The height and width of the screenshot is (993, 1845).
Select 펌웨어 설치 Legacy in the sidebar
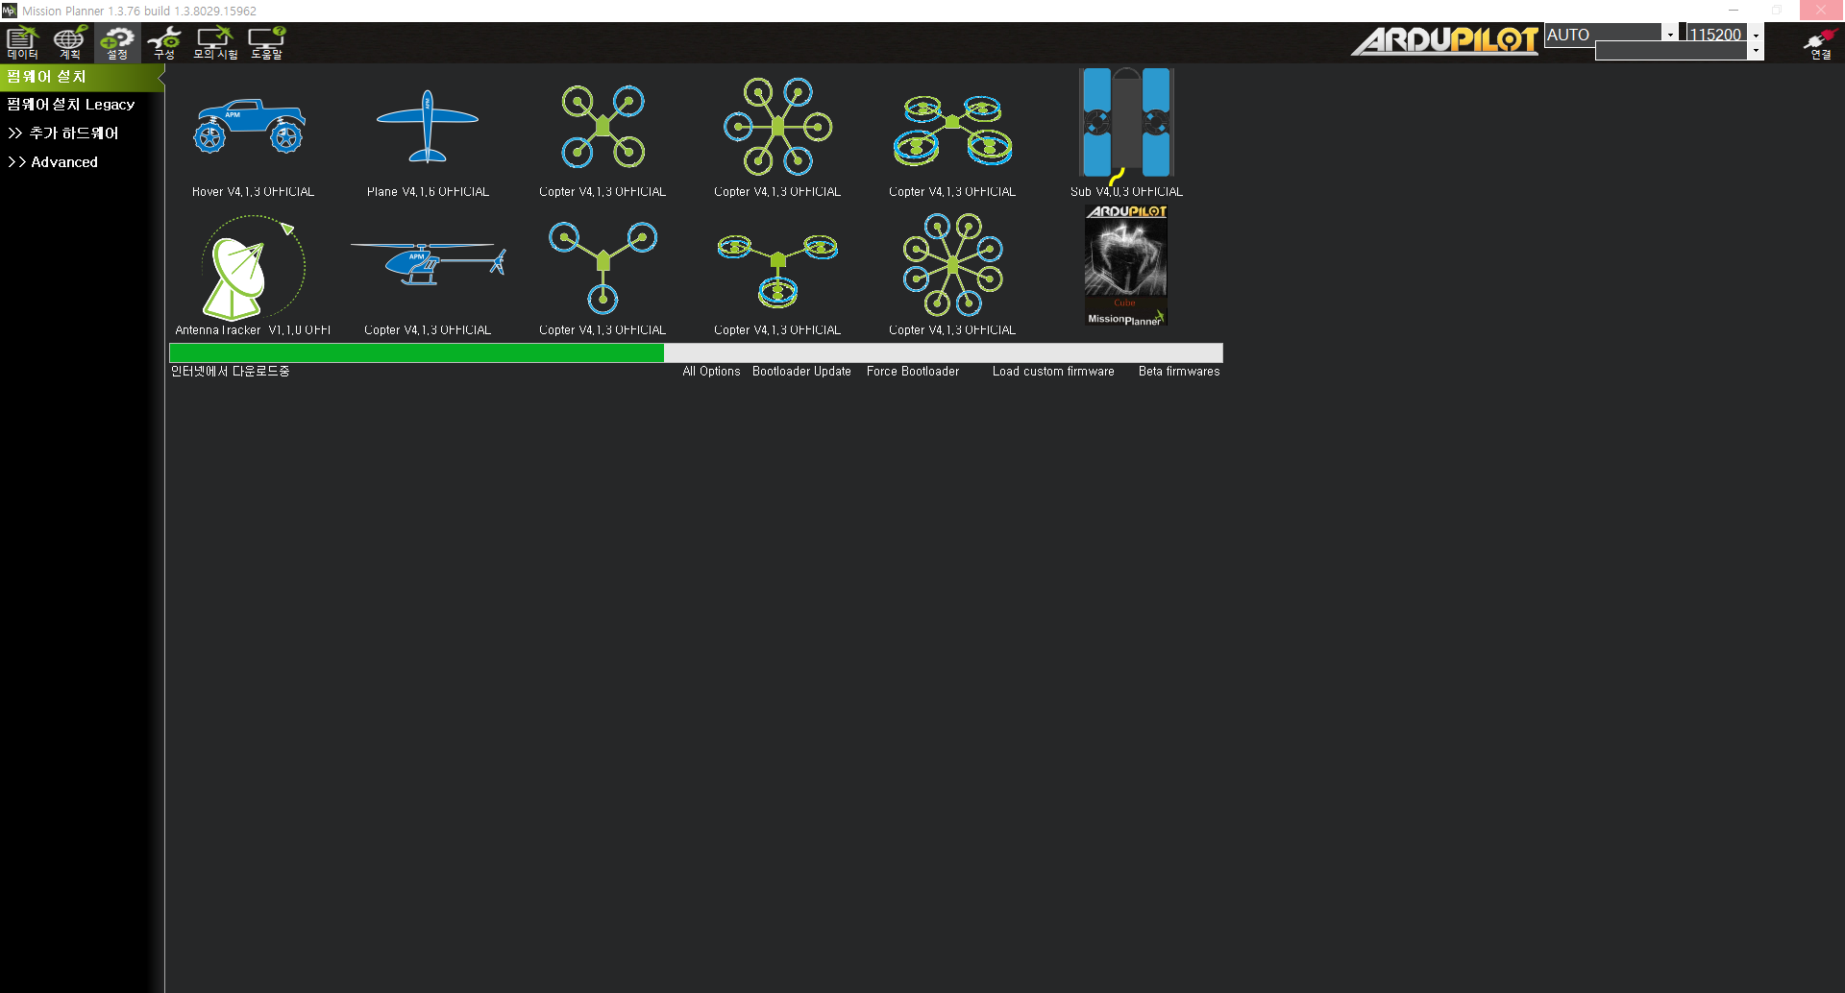pyautogui.click(x=71, y=105)
